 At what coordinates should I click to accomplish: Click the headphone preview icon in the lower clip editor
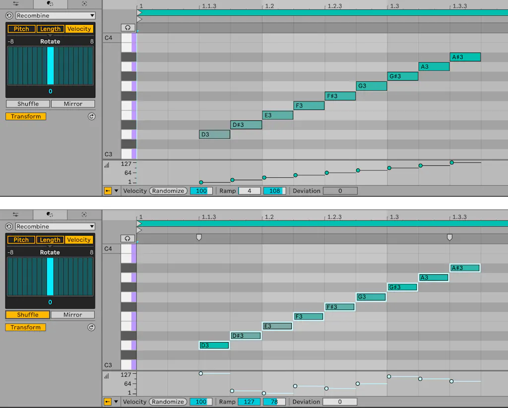click(x=128, y=238)
